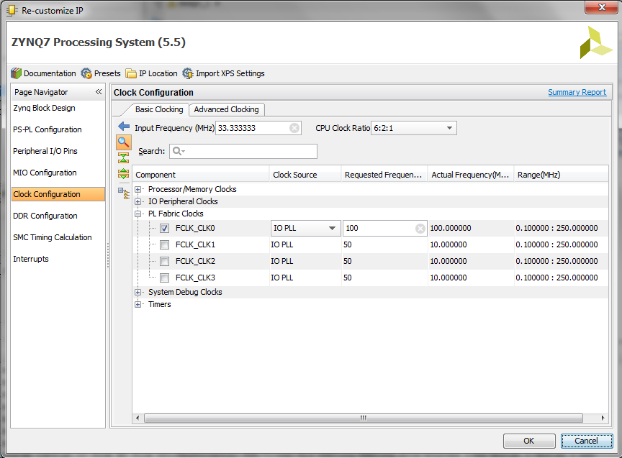Image resolution: width=622 pixels, height=458 pixels.
Task: Click the search options magnifier dropdown
Action: tap(179, 151)
